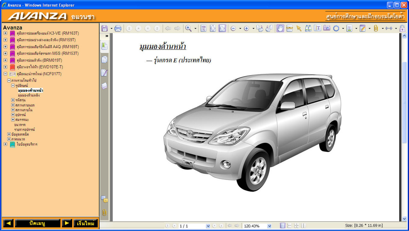
Task: Set view to actual size 100% icon
Action: [204, 28]
